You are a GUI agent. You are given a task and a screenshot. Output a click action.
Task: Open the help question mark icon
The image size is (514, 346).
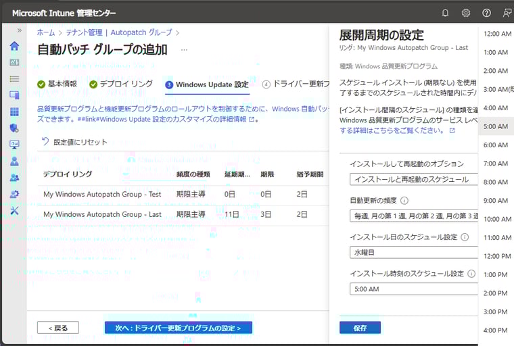tap(486, 13)
